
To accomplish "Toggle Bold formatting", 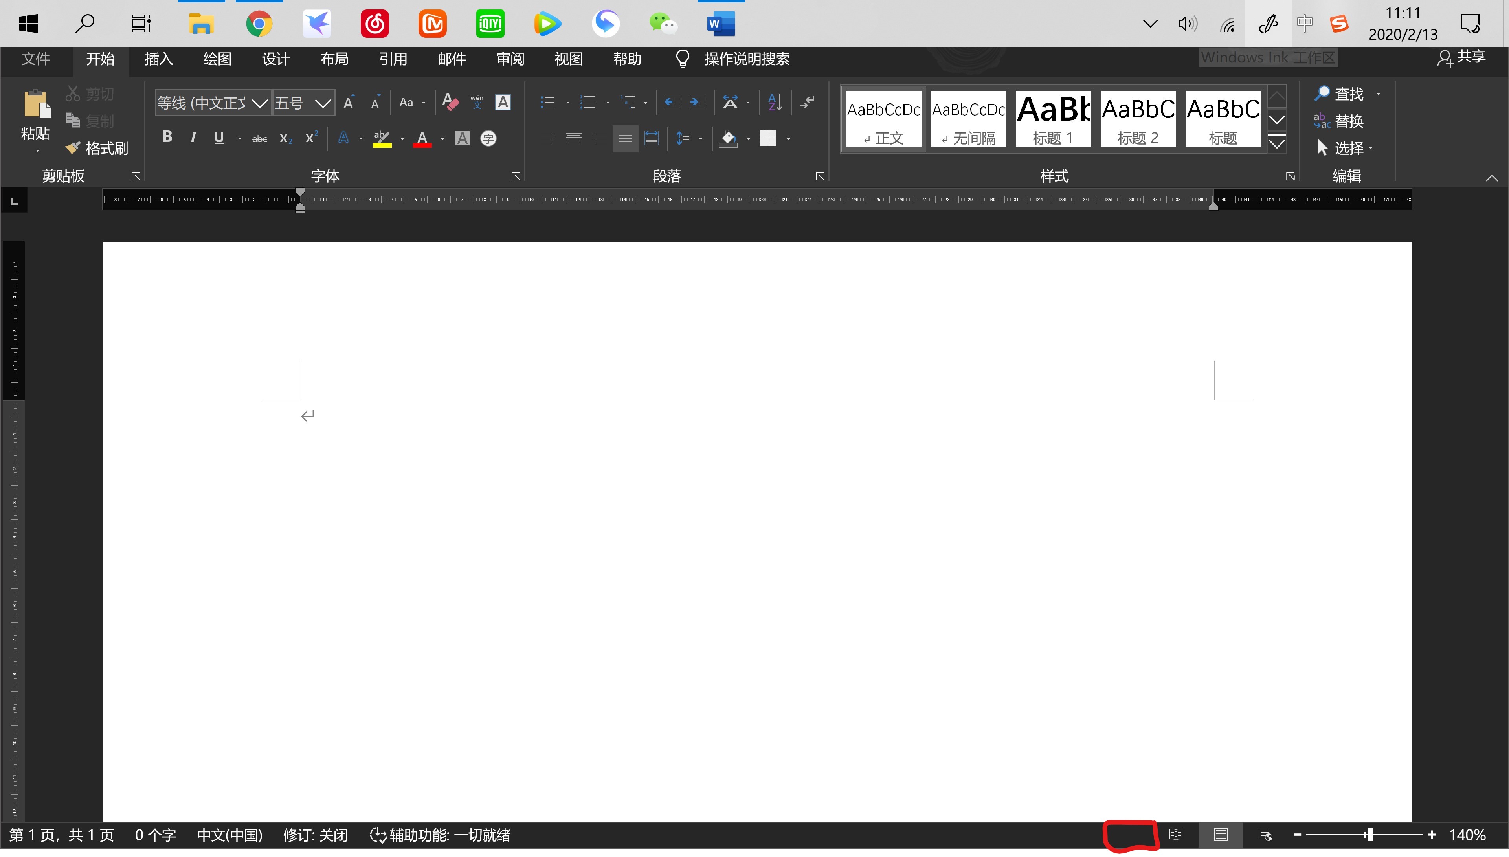I will 167,138.
